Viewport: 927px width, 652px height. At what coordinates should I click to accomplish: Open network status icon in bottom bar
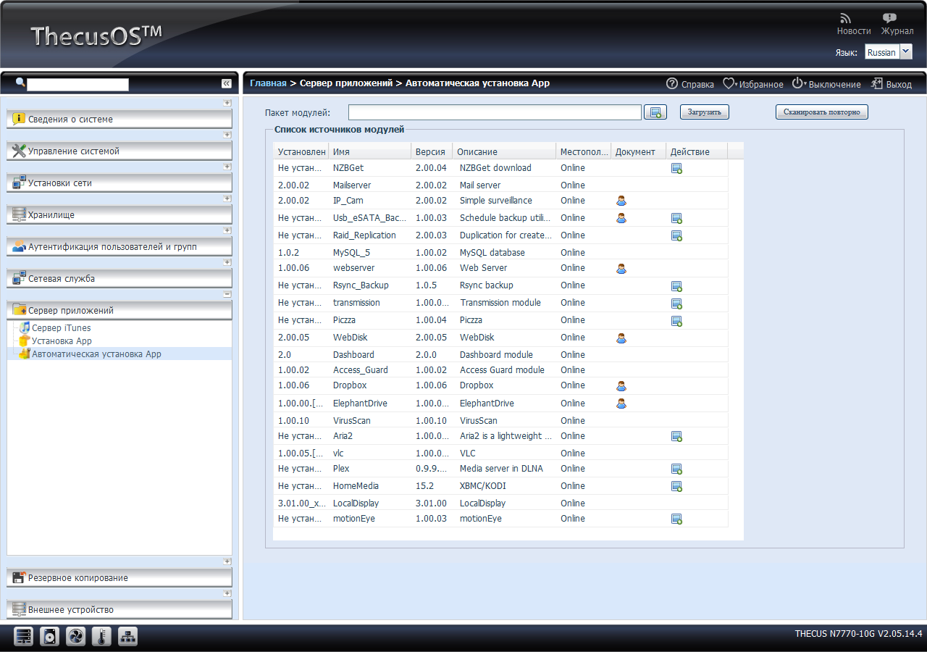[128, 637]
